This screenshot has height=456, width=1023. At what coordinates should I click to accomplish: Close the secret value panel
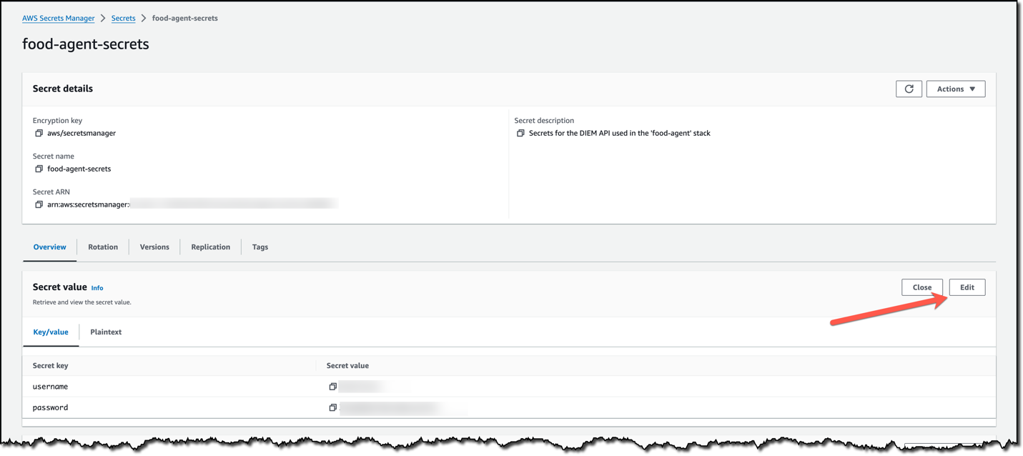pos(921,287)
